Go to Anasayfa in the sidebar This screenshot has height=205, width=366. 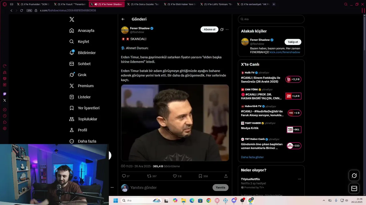pyautogui.click(x=82, y=30)
